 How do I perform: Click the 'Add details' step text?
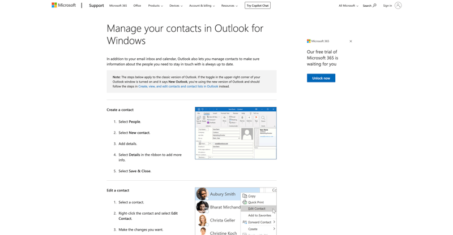[x=128, y=143]
